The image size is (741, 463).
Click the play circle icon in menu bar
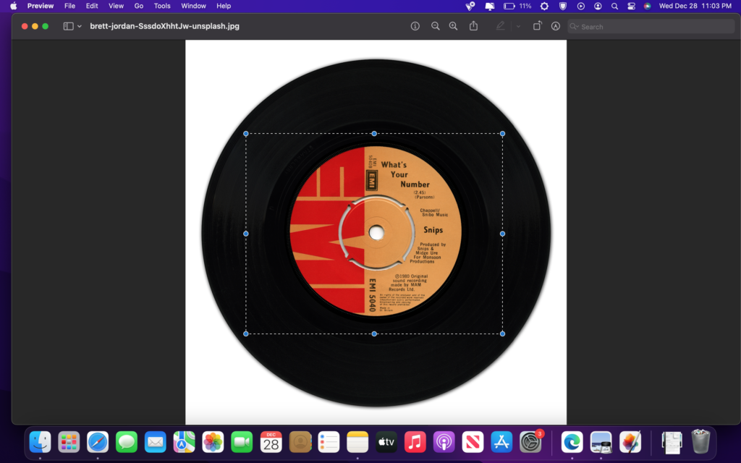(581, 6)
